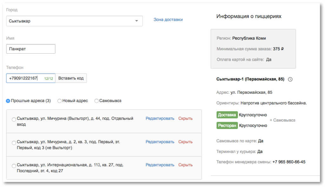This screenshot has width=325, height=187.
Task: Select the Прошлые адреса radio button
Action: pyautogui.click(x=8, y=101)
